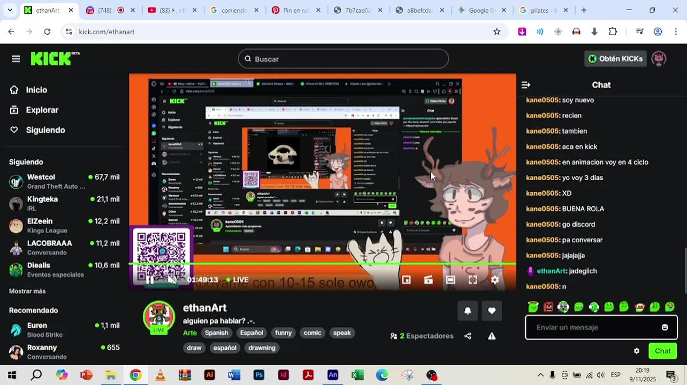Select the funny tag
Screen dimensions: 687x385
[284, 333]
